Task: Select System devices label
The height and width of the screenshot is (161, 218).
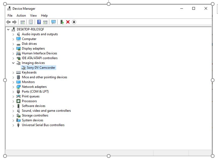Action: (32, 120)
